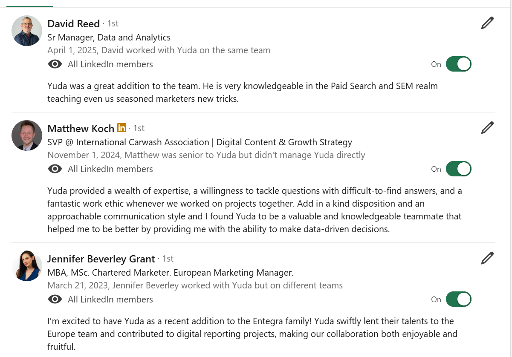This screenshot has width=512, height=357.
Task: Go to Jennifer Beverley Grant's profile name
Action: [101, 259]
